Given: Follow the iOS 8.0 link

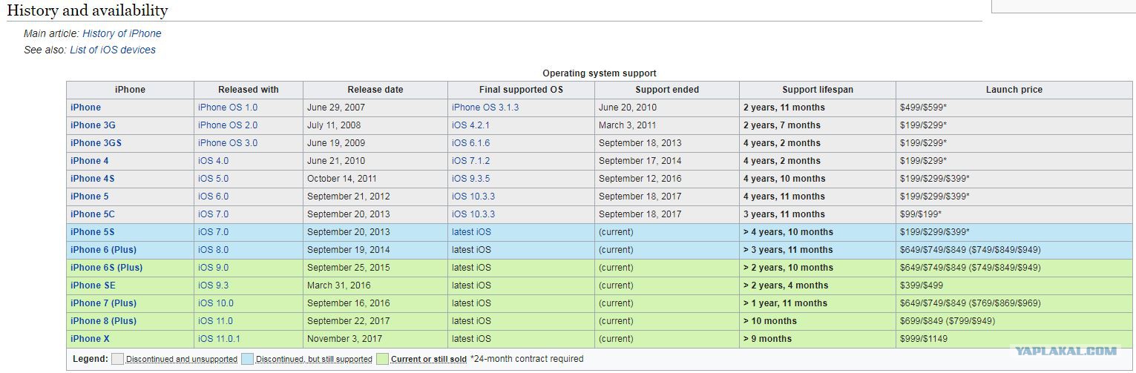Looking at the screenshot, I should [214, 250].
